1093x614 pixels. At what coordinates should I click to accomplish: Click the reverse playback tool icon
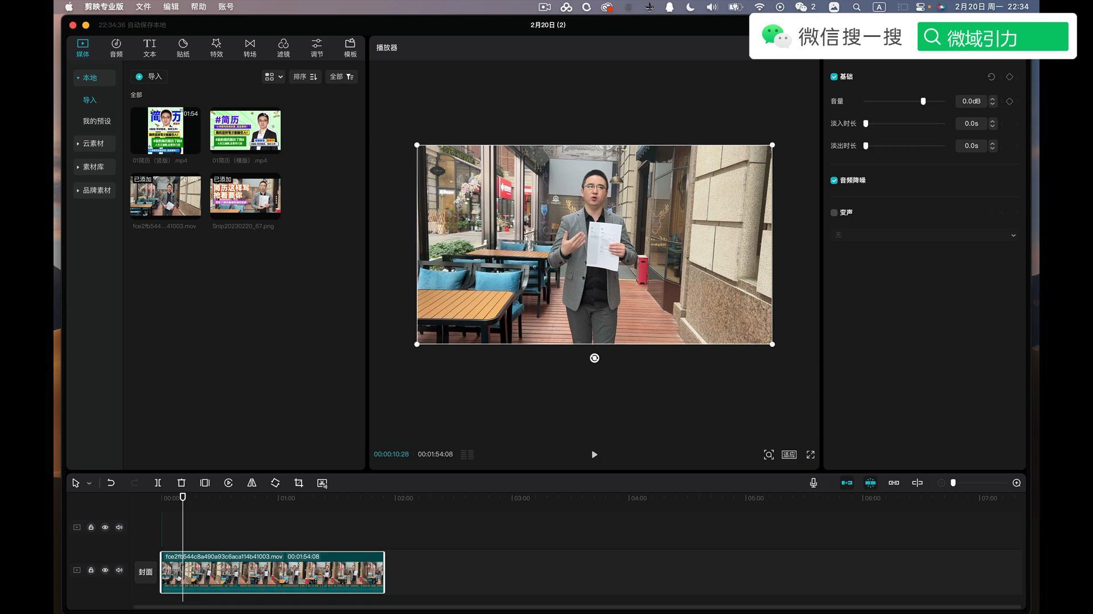click(x=228, y=483)
